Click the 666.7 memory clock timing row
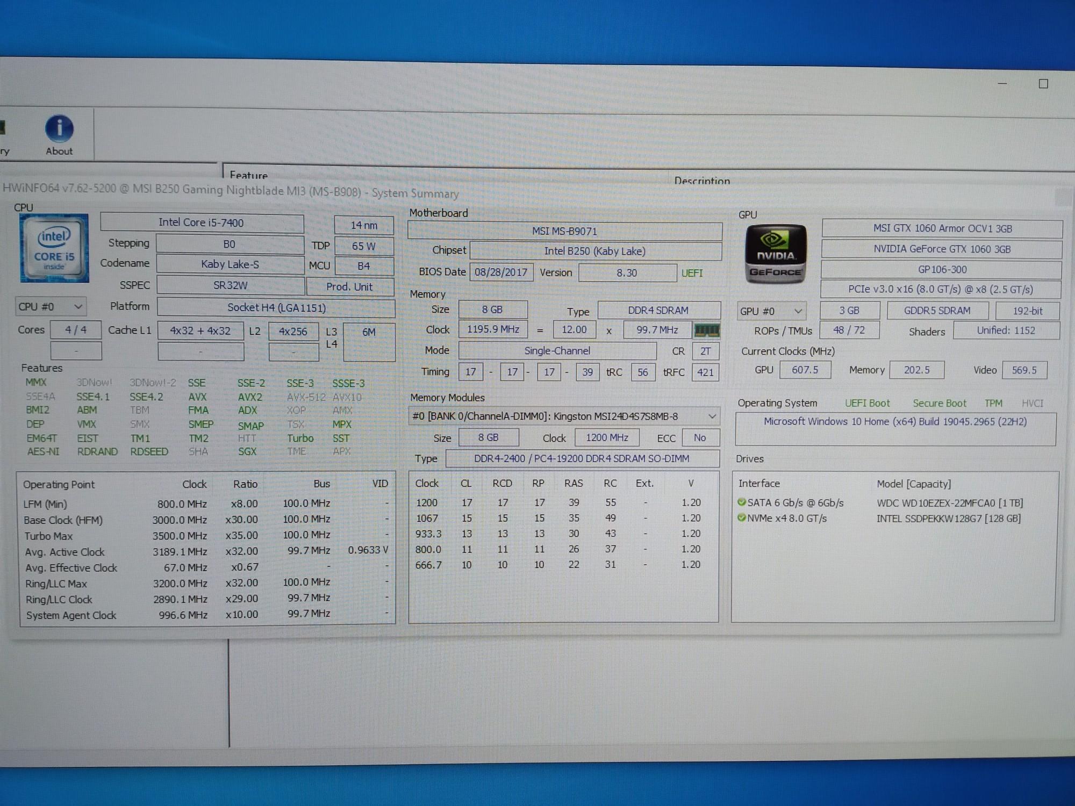Viewport: 1075px width, 806px height. click(x=558, y=565)
